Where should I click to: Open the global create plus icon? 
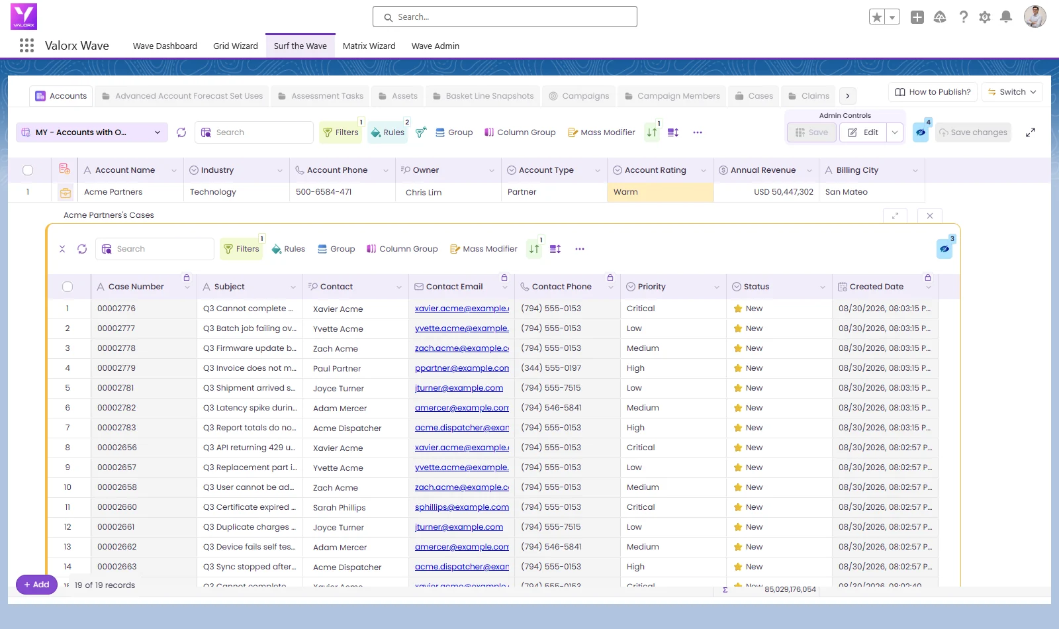click(917, 17)
